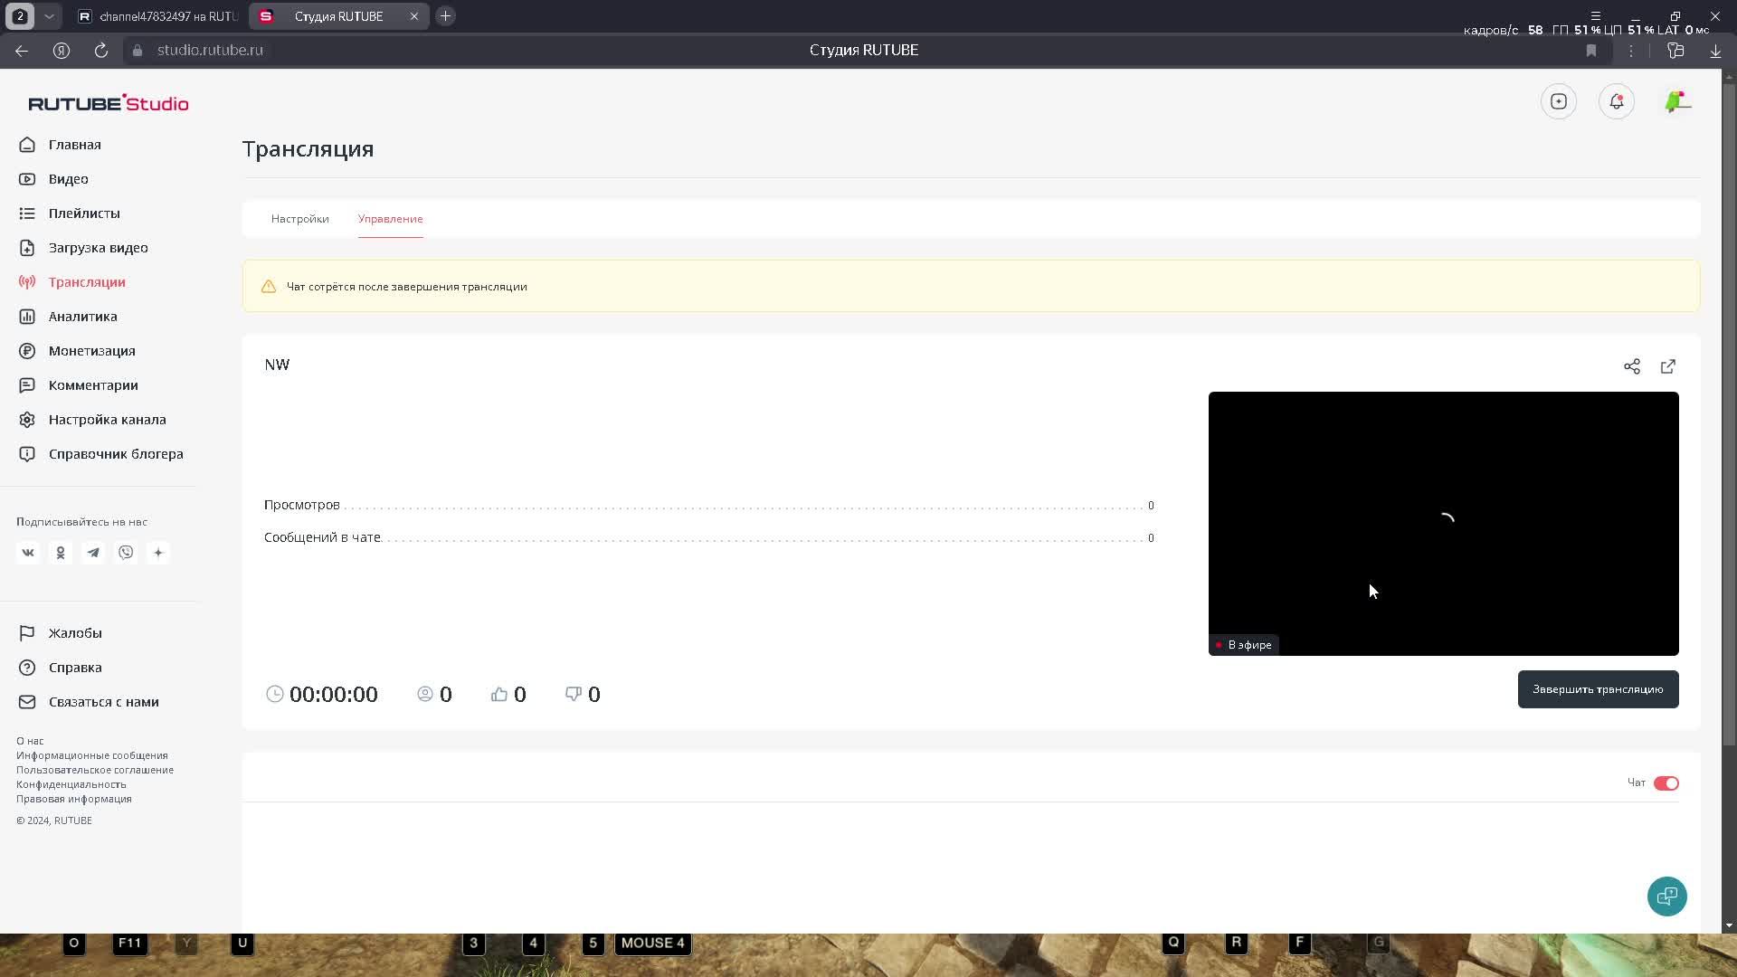Image resolution: width=1737 pixels, height=977 pixels.
Task: Click the live stream preview player
Action: [1443, 523]
